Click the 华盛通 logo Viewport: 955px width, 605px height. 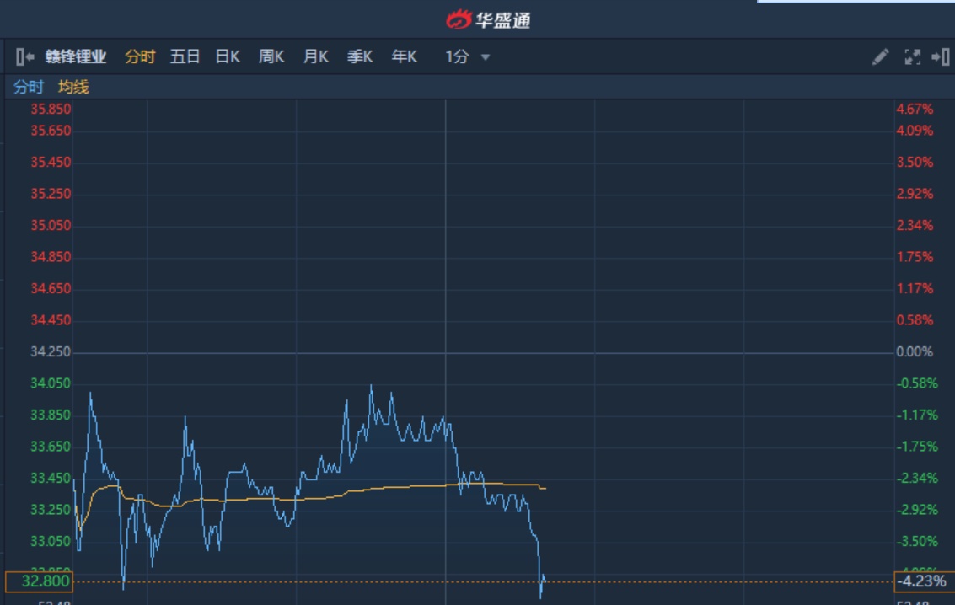click(x=489, y=20)
